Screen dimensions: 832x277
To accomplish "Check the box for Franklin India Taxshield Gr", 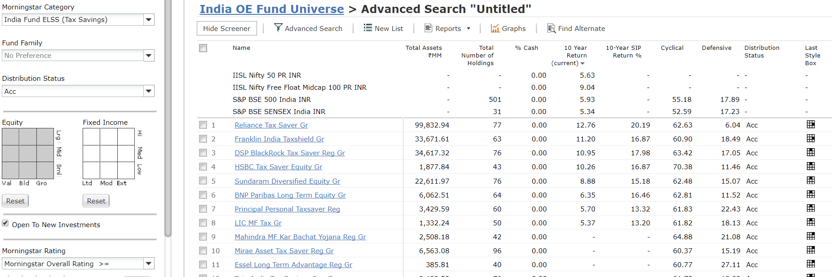I will (203, 139).
